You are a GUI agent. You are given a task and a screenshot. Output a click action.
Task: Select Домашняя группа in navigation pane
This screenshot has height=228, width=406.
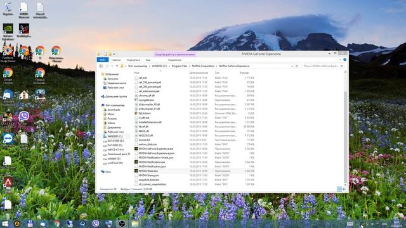point(116,96)
